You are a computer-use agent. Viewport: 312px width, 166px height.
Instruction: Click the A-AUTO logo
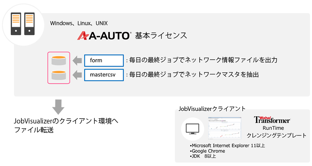[x=104, y=36]
